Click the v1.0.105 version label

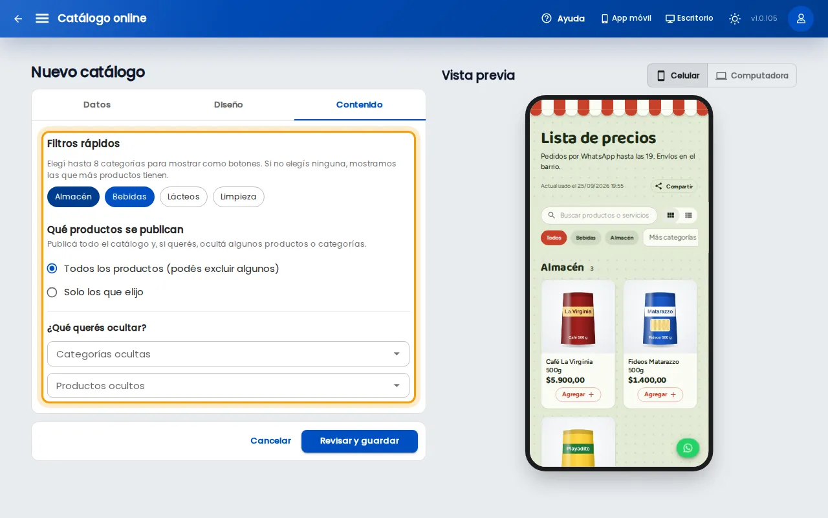pos(764,19)
